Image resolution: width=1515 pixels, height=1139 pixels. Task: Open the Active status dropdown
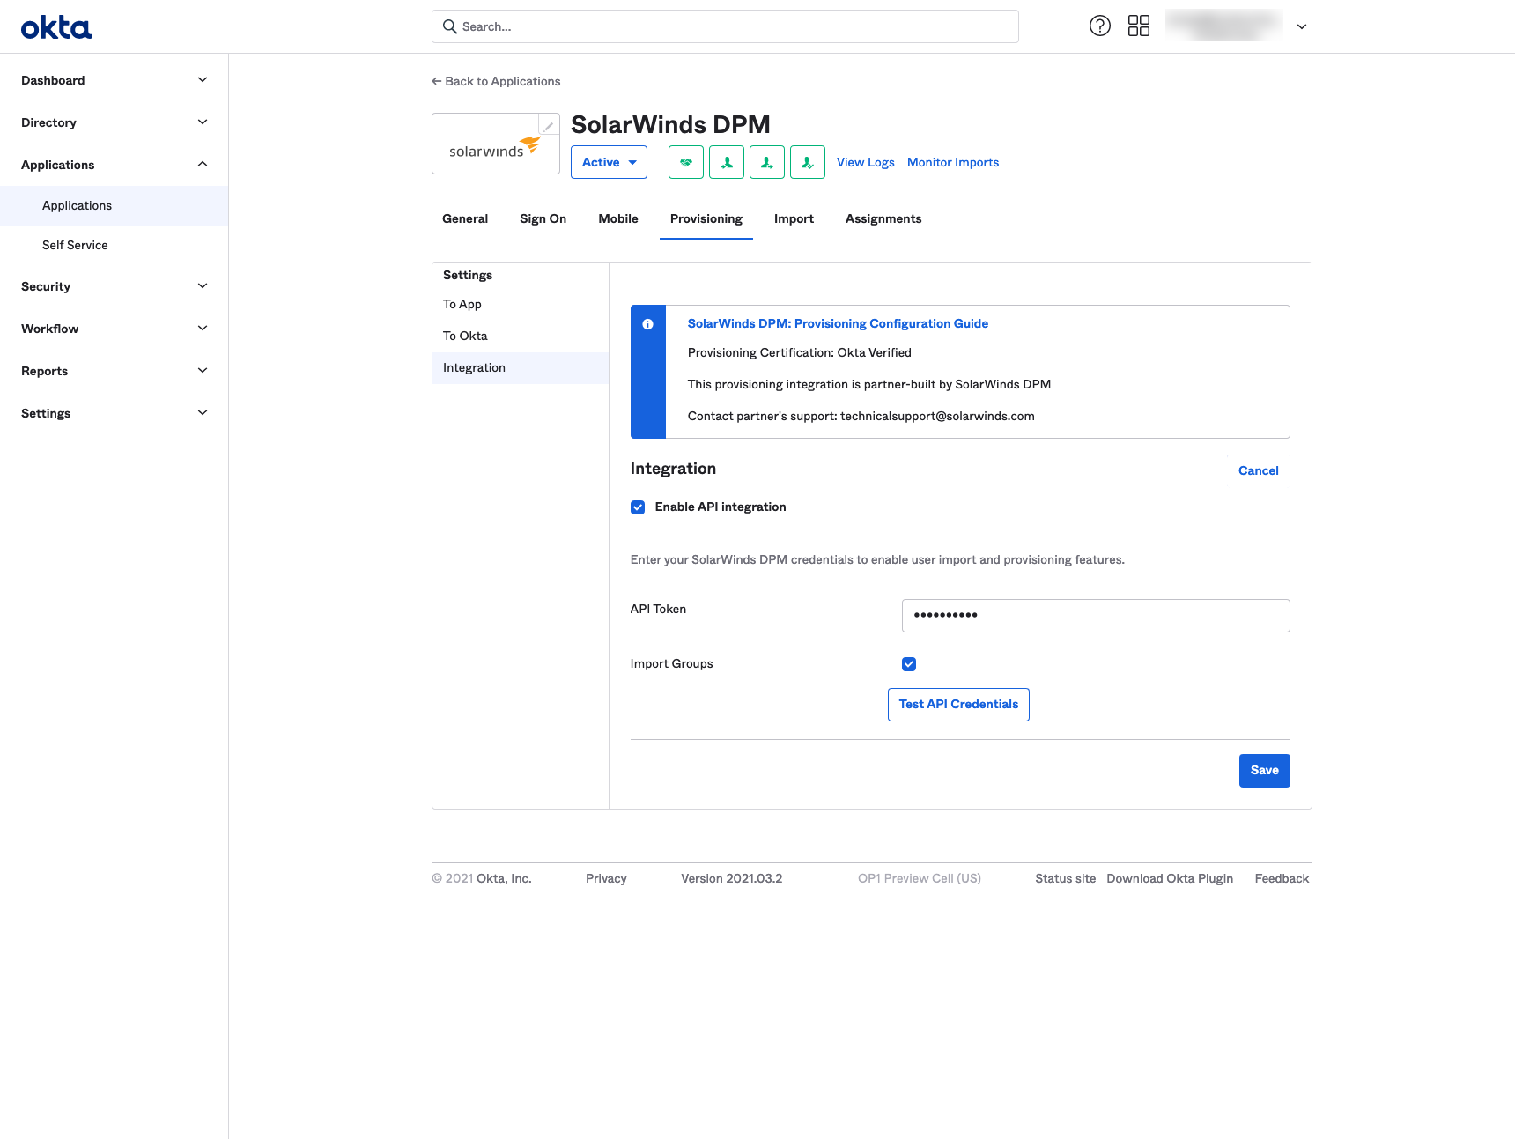tap(609, 162)
